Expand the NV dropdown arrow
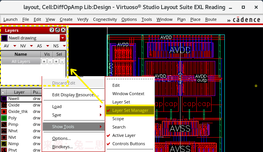Image resolution: width=263 pixels, height=152 pixels. pos(31,46)
